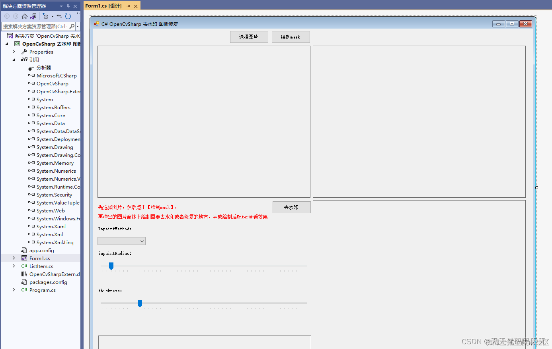Image resolution: width=552 pixels, height=349 pixels.
Task: Select the upper right picture box
Action: [x=419, y=121]
